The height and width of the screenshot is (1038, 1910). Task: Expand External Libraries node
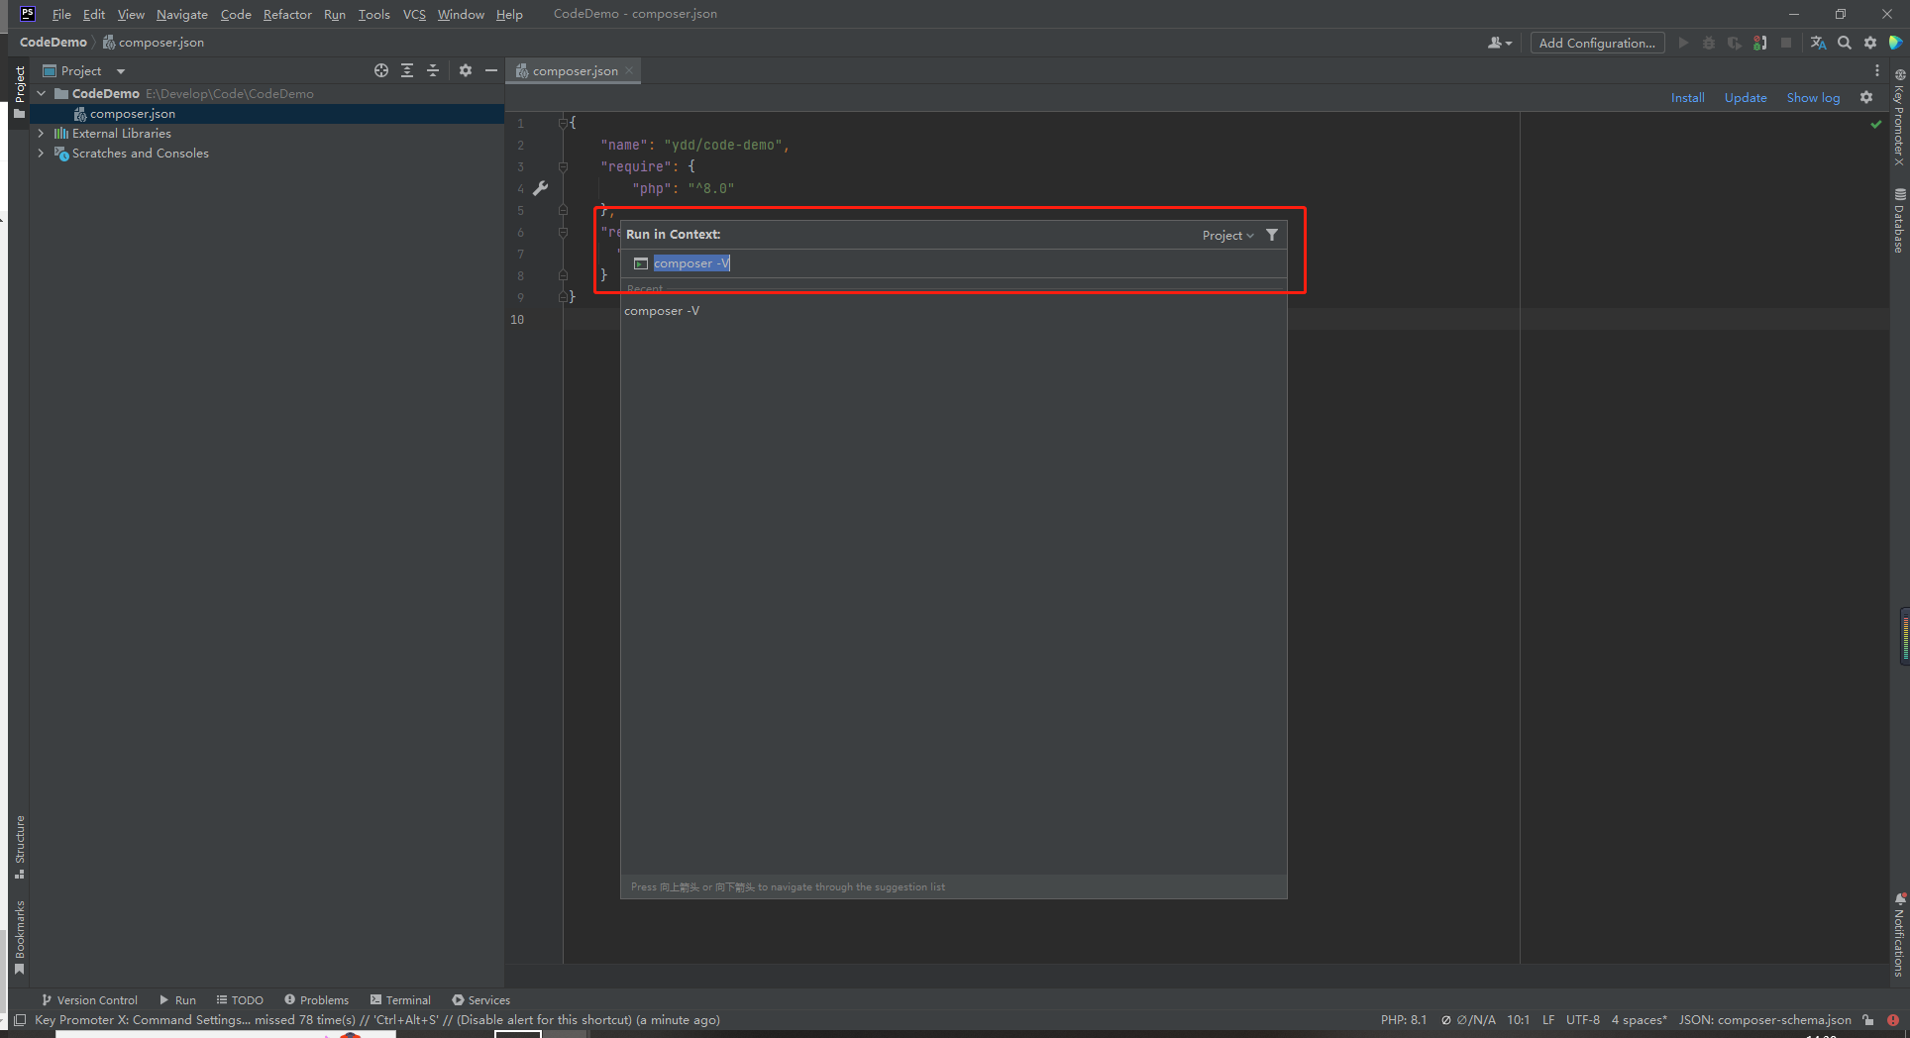42,133
